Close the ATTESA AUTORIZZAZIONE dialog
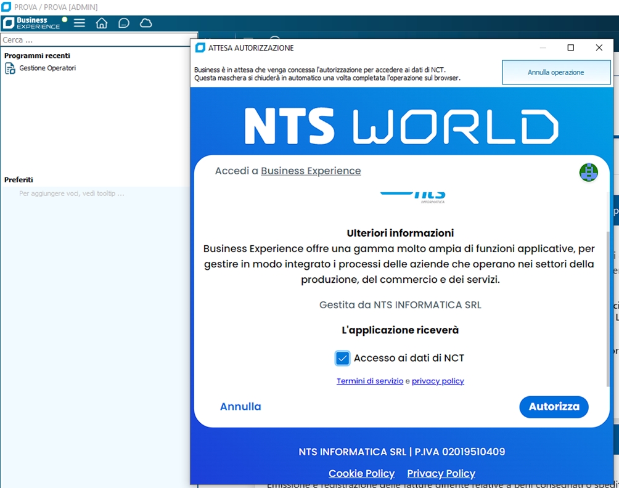Screen dimensions: 619x488 click(x=599, y=47)
